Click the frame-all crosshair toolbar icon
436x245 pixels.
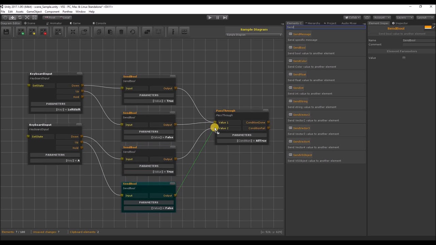pos(73,32)
